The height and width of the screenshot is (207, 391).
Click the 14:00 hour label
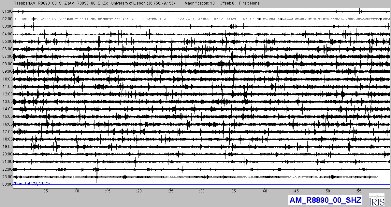pyautogui.click(x=7, y=109)
